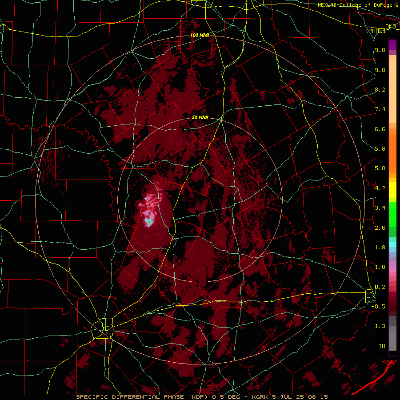Pick the bright green band on the color bar
400x400 pixels.
[x=392, y=214]
